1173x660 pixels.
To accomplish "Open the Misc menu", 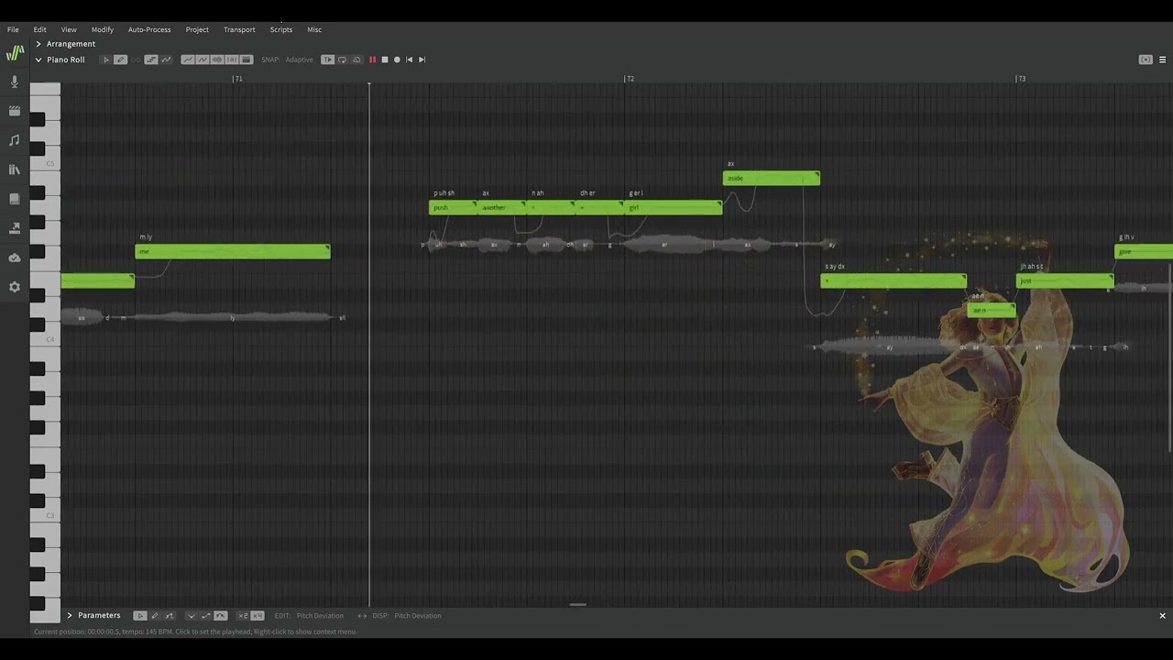I will (x=314, y=29).
